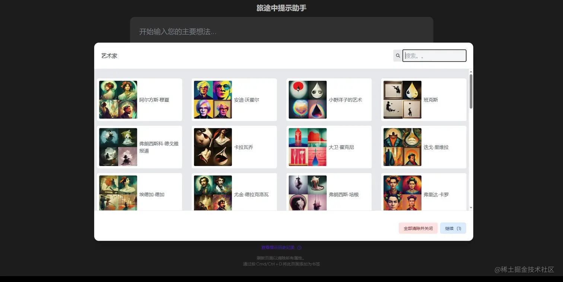The width and height of the screenshot is (563, 282).
Task: Click the 阿尔方斯·穆夏 name label
Action: (154, 100)
